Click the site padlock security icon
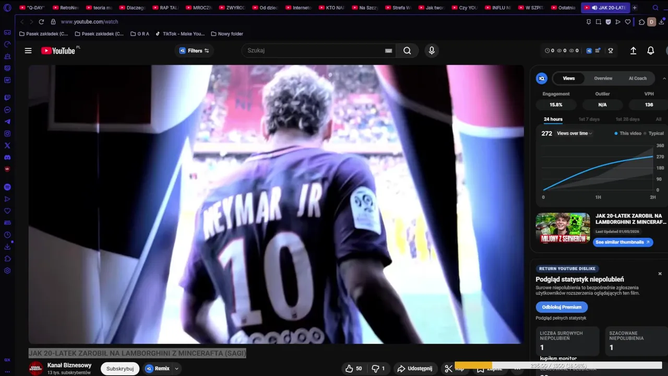The height and width of the screenshot is (376, 668). tap(53, 22)
